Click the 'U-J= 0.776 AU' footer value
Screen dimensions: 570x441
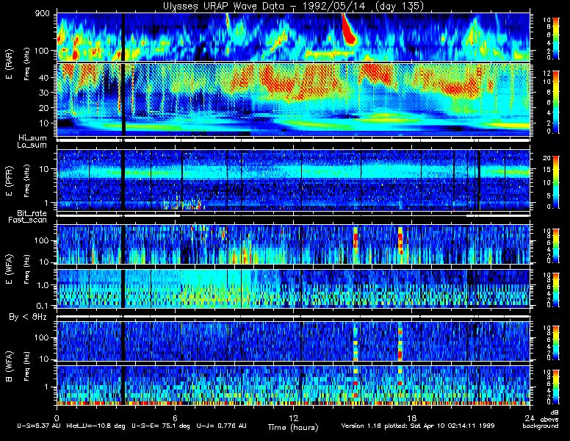(222, 426)
